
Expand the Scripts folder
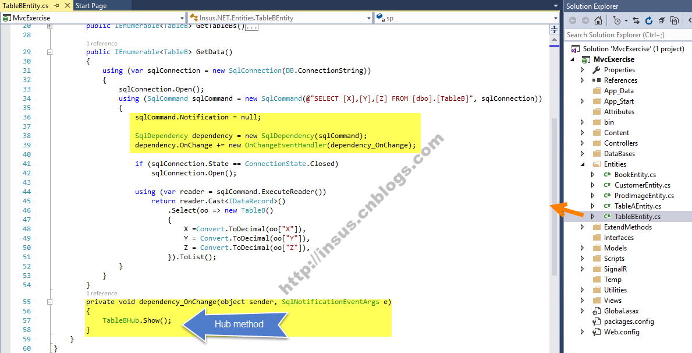point(583,259)
